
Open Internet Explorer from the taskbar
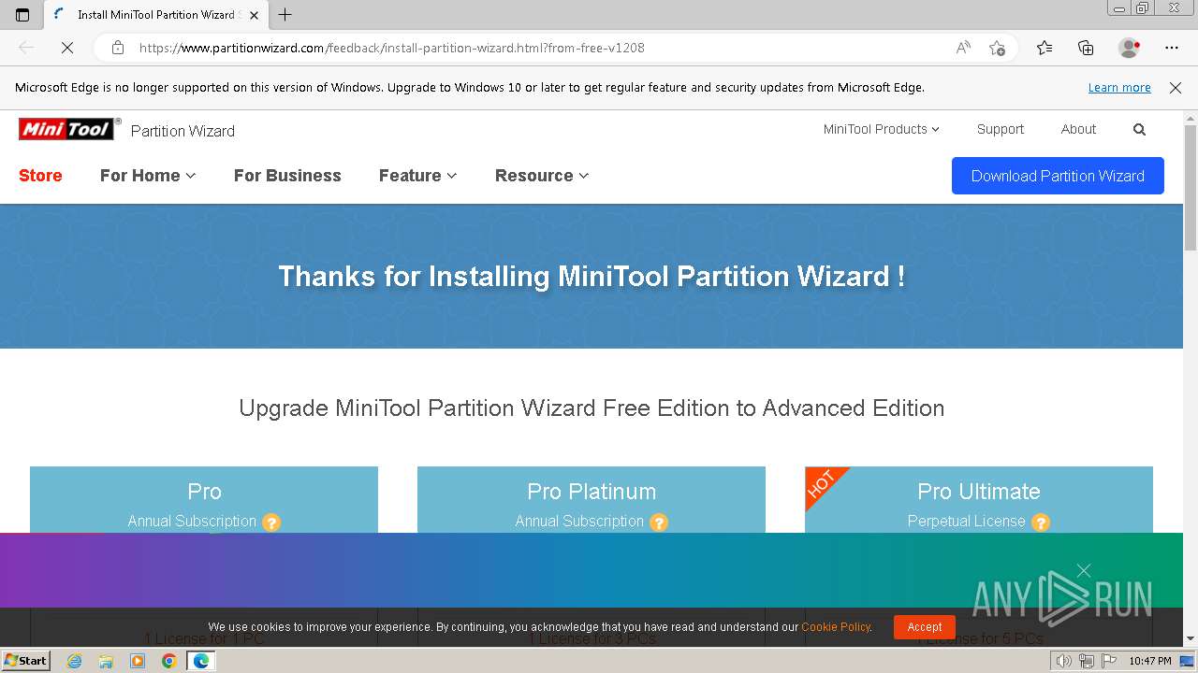point(75,661)
